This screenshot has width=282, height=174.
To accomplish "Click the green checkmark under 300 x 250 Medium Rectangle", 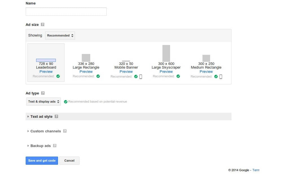I will tap(216, 76).
